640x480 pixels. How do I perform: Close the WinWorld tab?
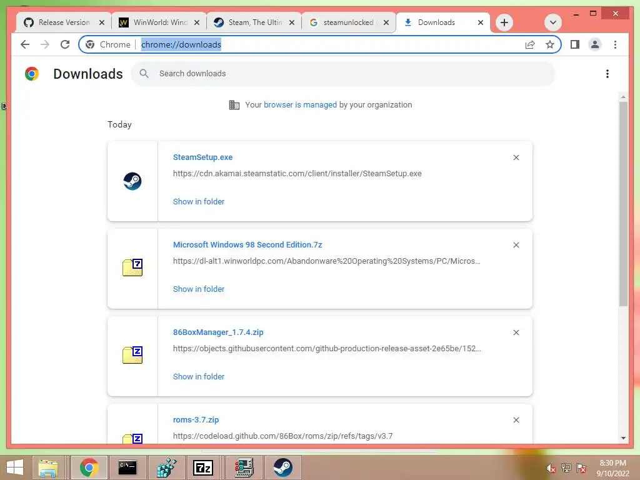(x=197, y=22)
